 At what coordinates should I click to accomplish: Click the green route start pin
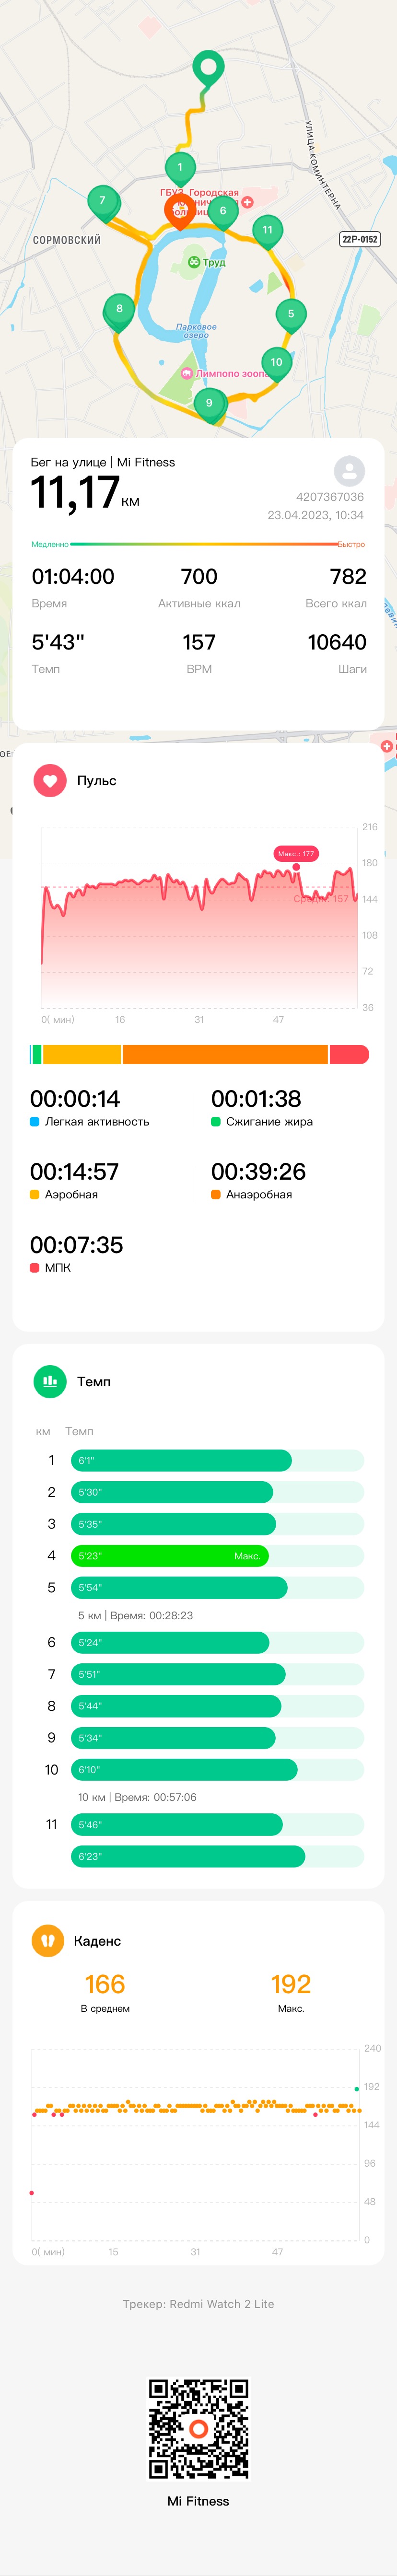click(x=208, y=70)
